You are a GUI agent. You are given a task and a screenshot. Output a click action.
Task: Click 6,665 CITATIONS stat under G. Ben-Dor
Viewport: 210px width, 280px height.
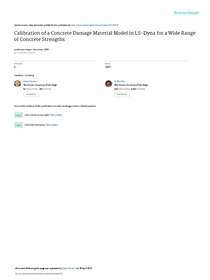pyautogui.click(x=138, y=89)
